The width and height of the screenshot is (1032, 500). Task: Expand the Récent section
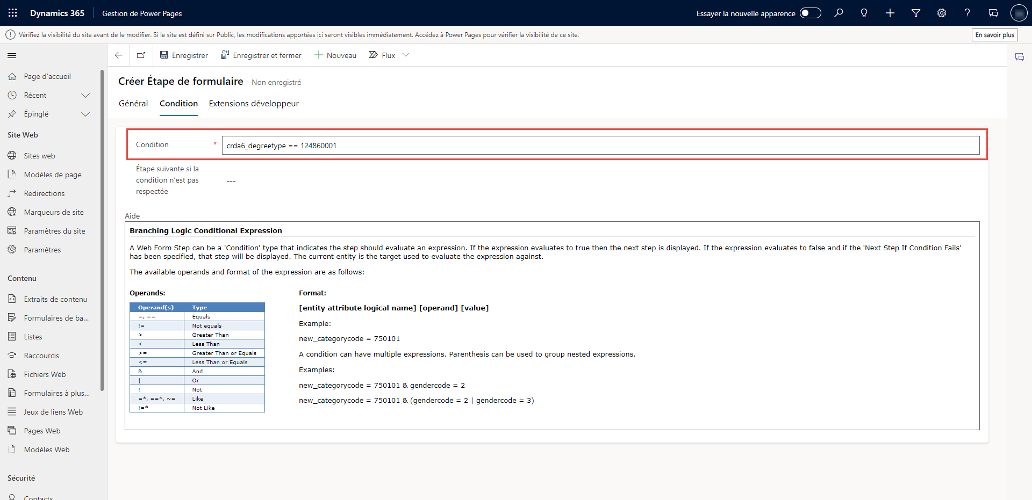point(85,95)
